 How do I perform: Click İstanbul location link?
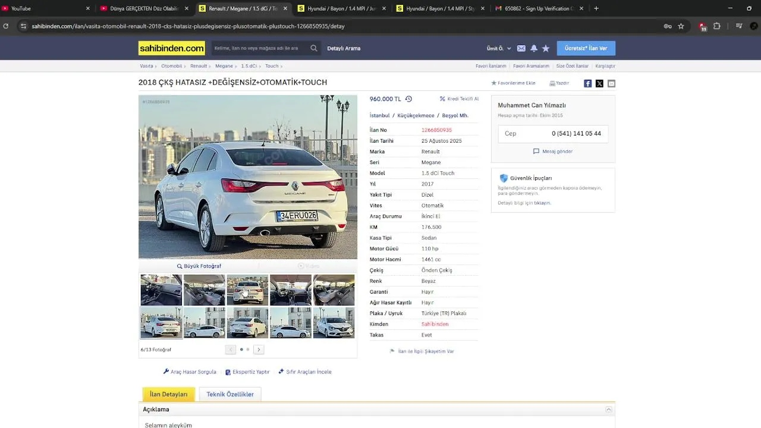(379, 115)
